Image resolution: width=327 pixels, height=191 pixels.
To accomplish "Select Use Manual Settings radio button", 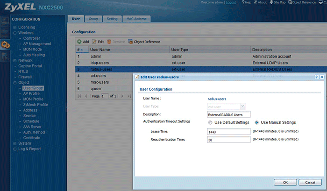I will pyautogui.click(x=257, y=122).
